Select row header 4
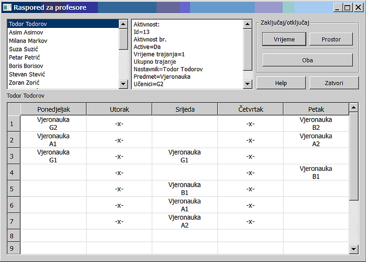The width and height of the screenshot is (366, 262). [x=14, y=172]
